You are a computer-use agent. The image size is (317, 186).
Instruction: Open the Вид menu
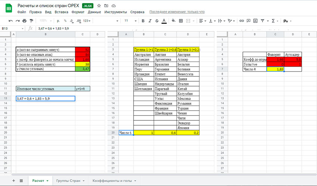48,12
